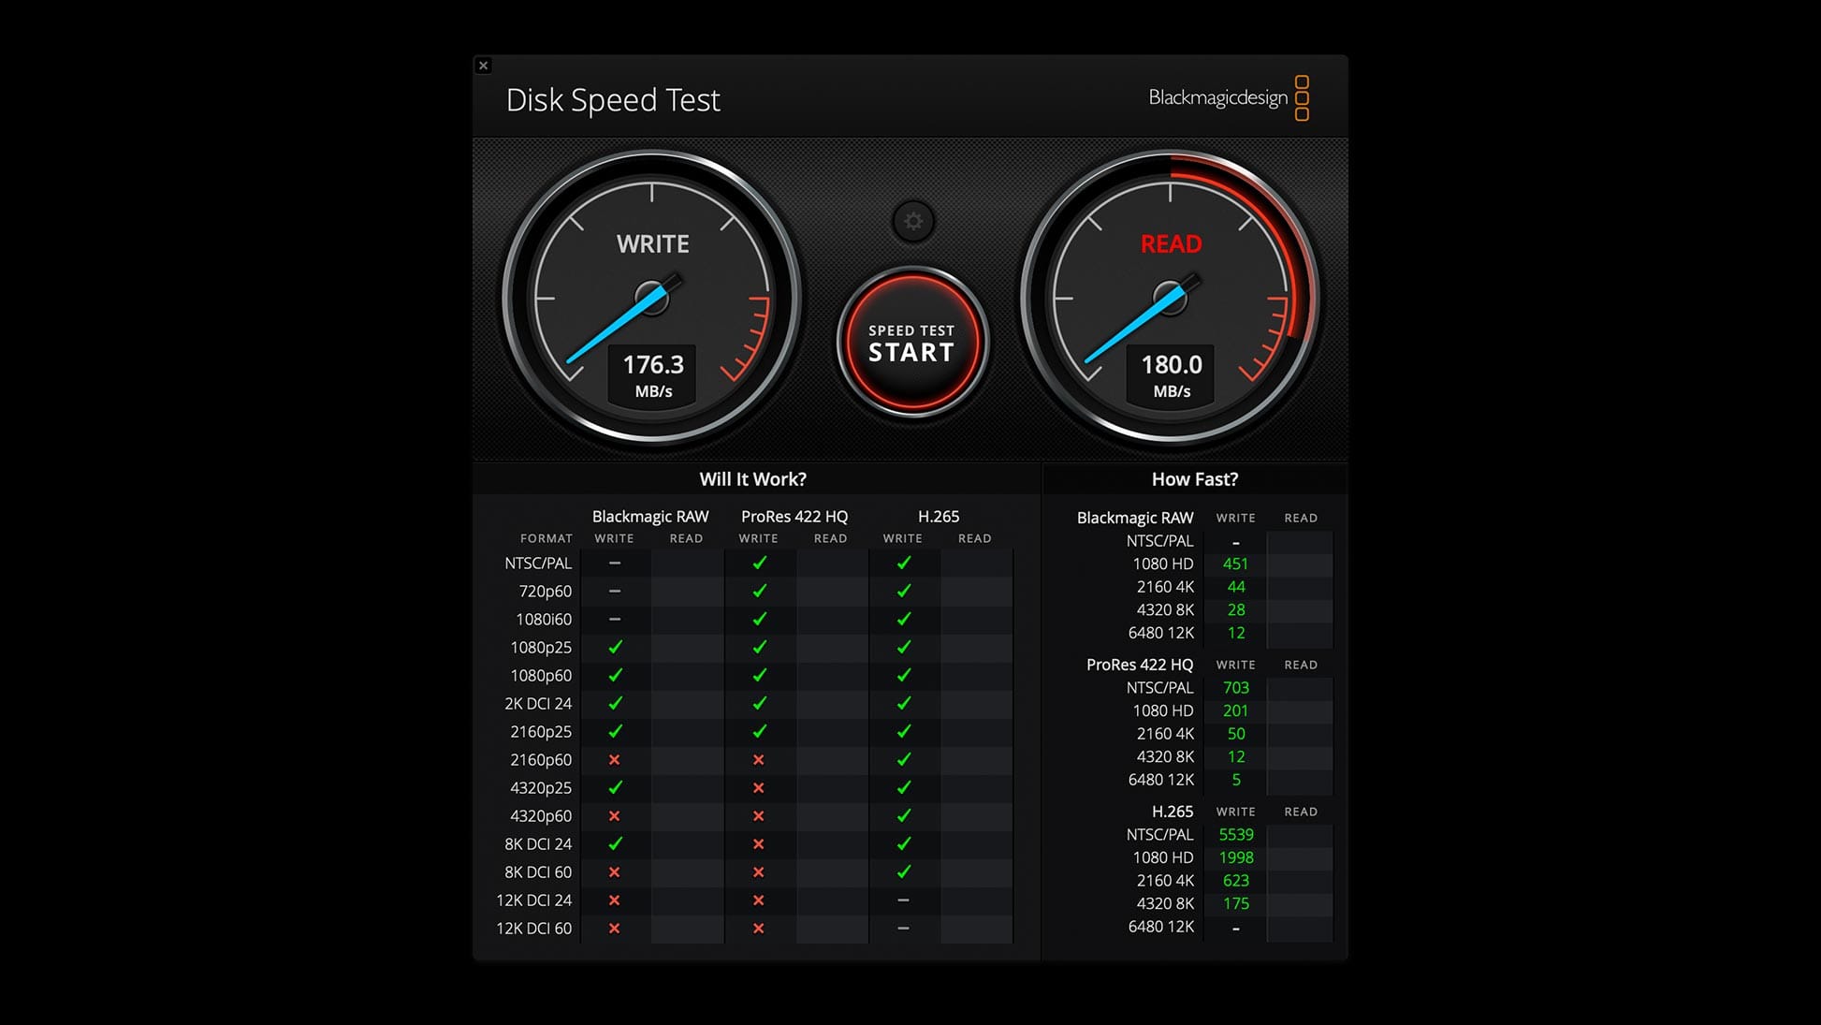Image resolution: width=1821 pixels, height=1025 pixels.
Task: Click the red X for 8K DCI 60 write
Action: point(614,871)
